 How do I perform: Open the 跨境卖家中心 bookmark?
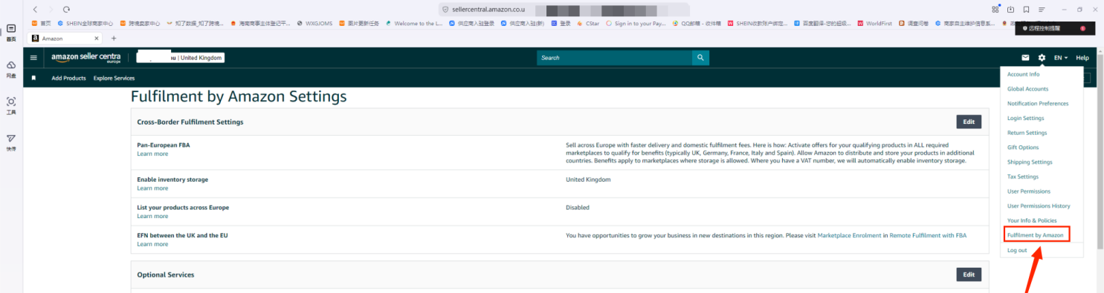[x=140, y=24]
